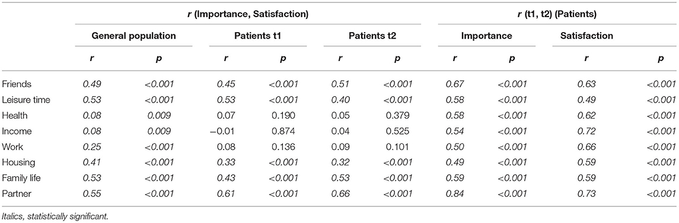Select the Italics, statistically significant footnote
This screenshot has height=223, width=679.
point(54,214)
